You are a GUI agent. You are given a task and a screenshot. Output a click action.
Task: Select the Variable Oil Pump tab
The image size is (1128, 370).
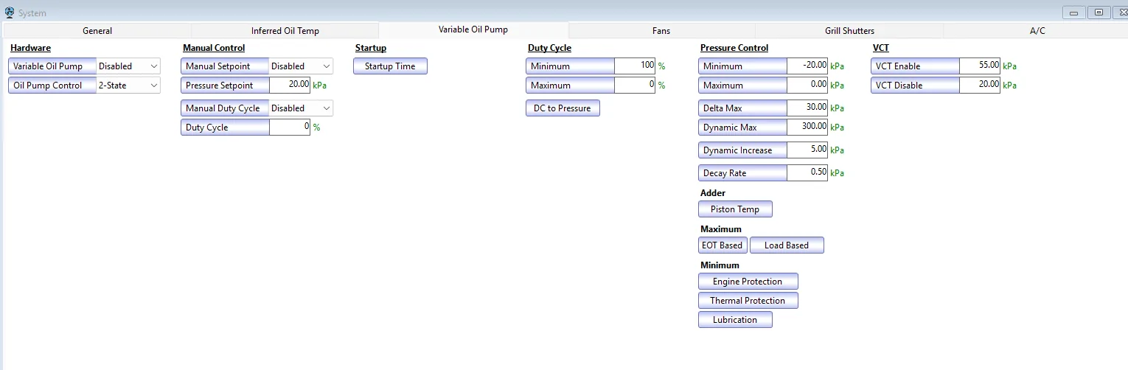point(473,30)
